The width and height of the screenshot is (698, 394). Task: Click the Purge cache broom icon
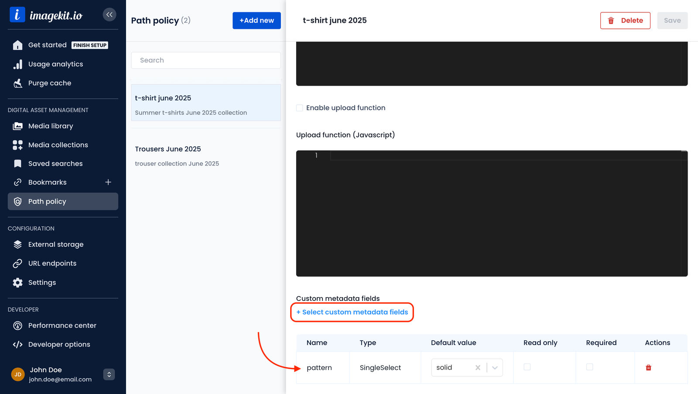point(17,83)
